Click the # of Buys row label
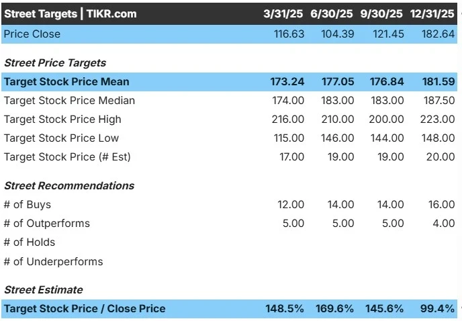 (x=27, y=205)
